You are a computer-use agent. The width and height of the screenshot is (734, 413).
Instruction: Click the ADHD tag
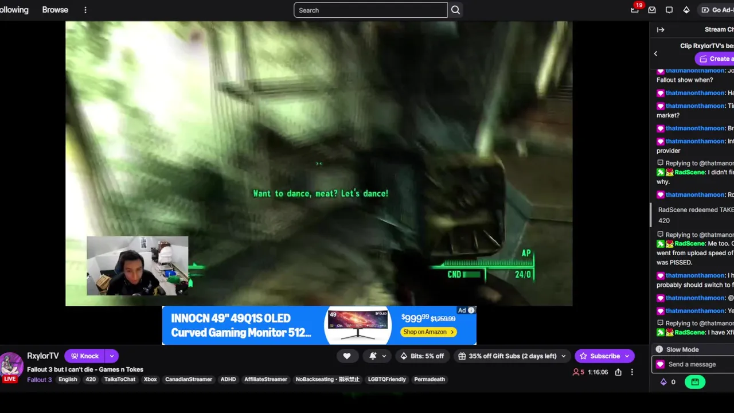click(228, 380)
